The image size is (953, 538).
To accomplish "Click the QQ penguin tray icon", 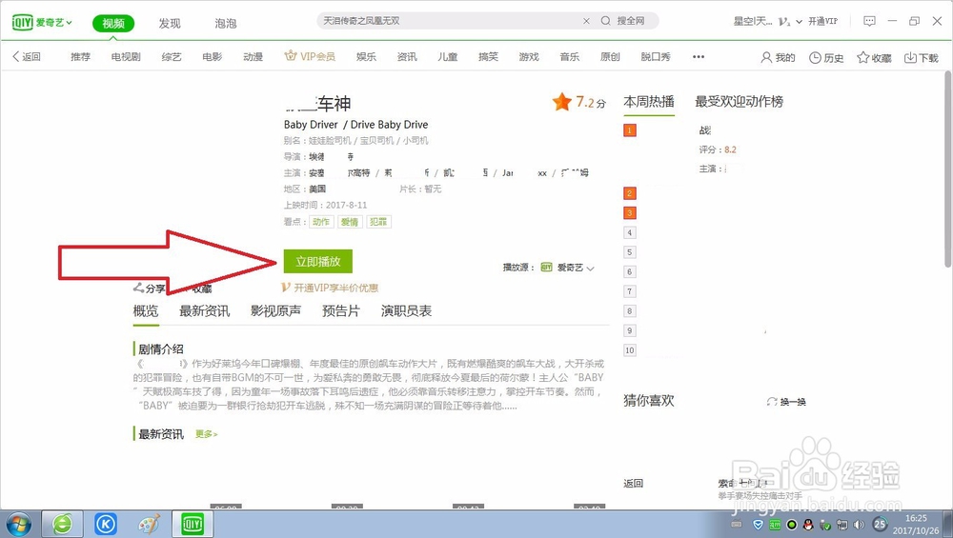I will point(808,525).
